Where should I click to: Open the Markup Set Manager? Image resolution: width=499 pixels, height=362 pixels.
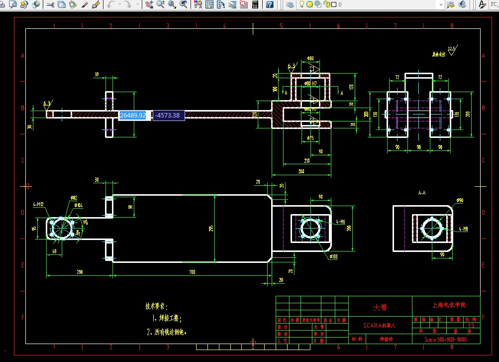coord(244,4)
